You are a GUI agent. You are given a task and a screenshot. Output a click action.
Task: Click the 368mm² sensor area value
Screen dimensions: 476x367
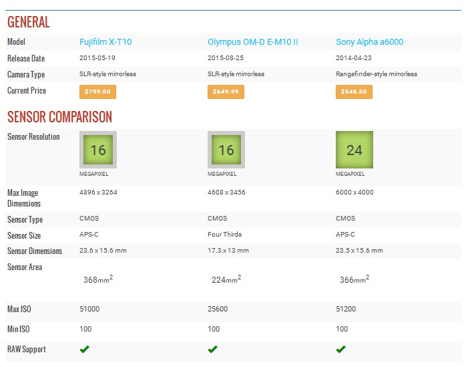98,279
